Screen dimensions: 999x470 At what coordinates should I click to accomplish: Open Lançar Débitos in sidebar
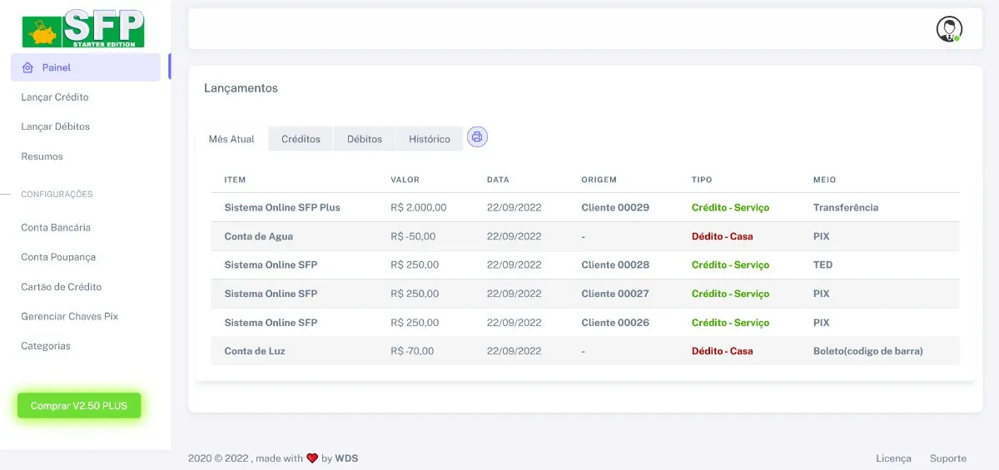(x=55, y=126)
